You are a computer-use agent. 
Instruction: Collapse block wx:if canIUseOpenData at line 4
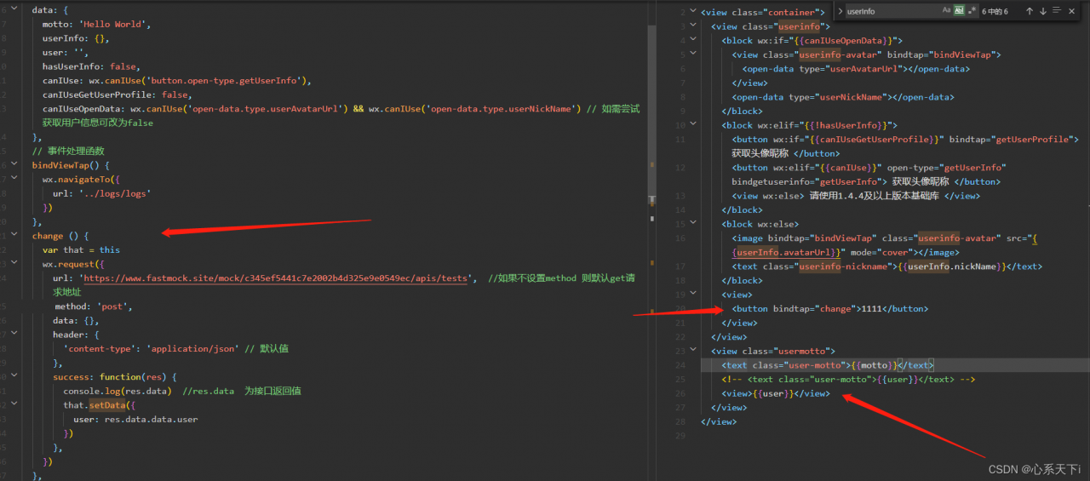(x=694, y=41)
